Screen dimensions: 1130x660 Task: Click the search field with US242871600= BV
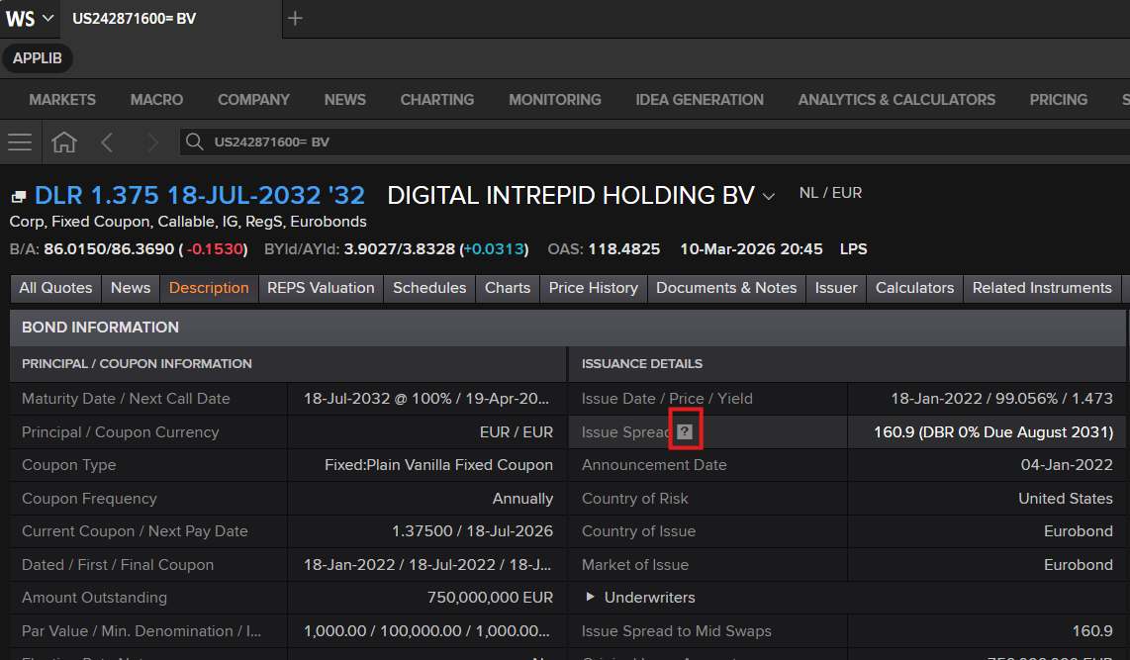(654, 141)
